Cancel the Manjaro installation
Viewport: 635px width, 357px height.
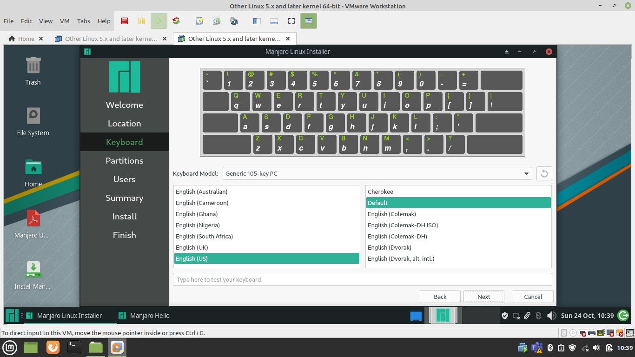tap(533, 297)
